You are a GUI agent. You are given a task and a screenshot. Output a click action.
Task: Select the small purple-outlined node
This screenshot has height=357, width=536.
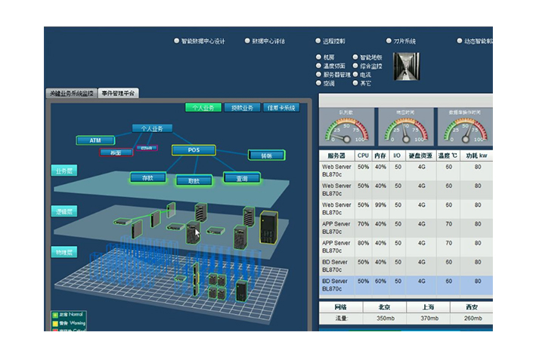147,148
